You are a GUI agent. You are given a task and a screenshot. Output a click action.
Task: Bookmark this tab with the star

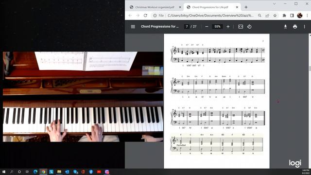tap(275, 16)
